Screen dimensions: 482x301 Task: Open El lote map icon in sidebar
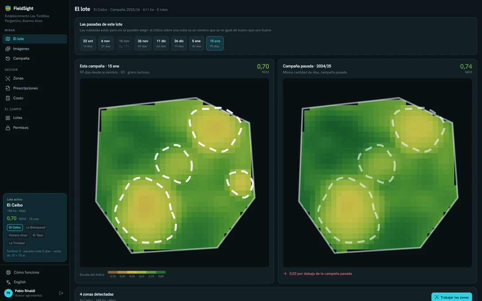click(8, 39)
